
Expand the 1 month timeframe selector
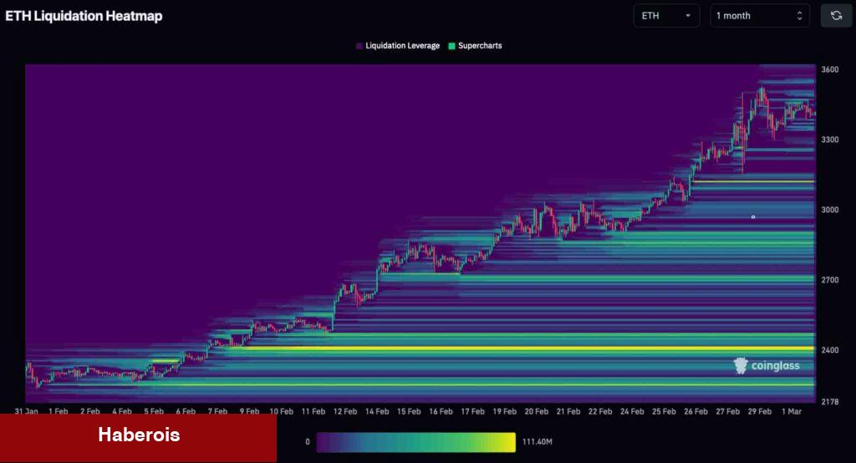click(759, 16)
